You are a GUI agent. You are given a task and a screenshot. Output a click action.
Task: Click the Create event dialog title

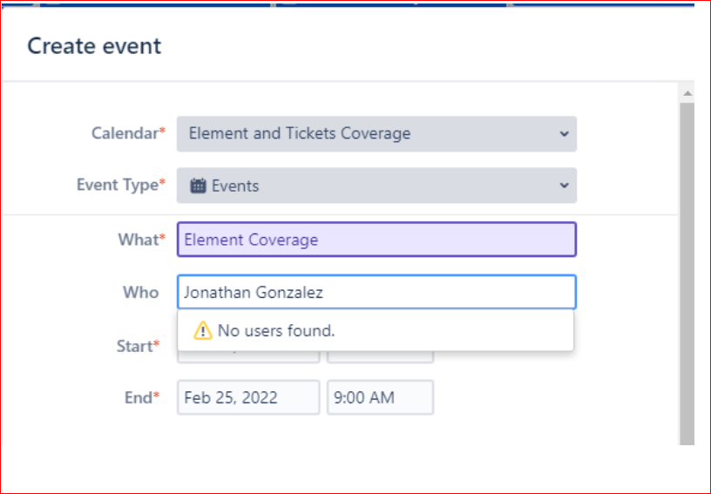[94, 46]
